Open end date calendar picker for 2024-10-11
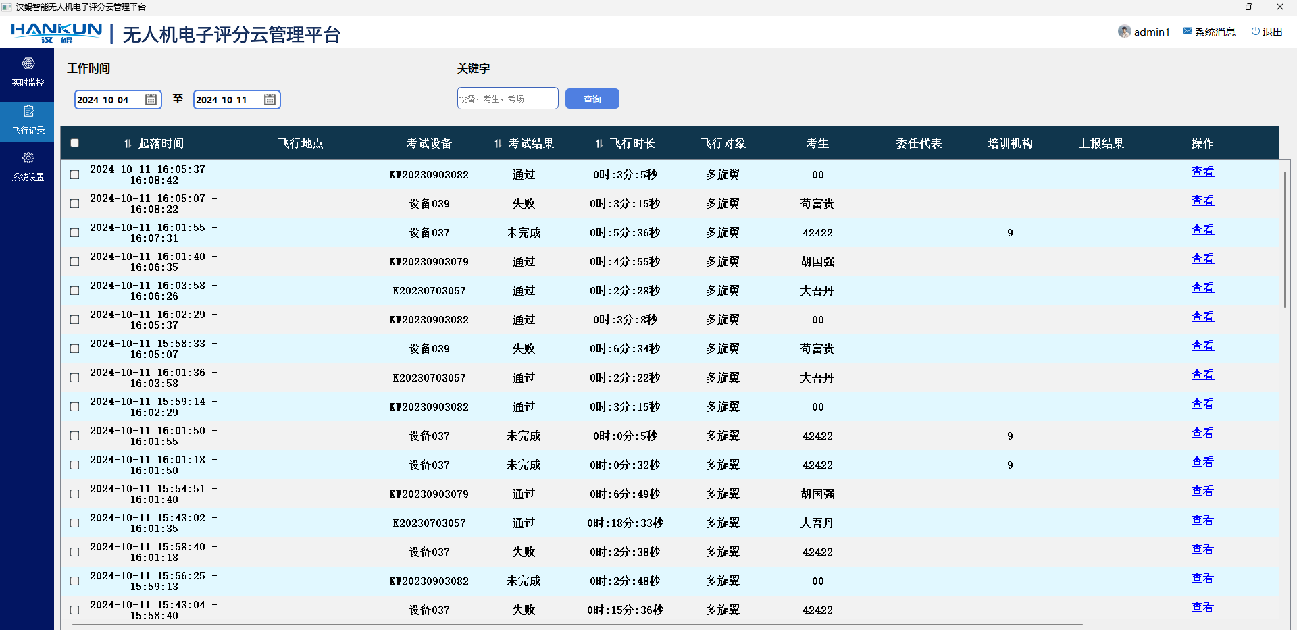 [270, 100]
